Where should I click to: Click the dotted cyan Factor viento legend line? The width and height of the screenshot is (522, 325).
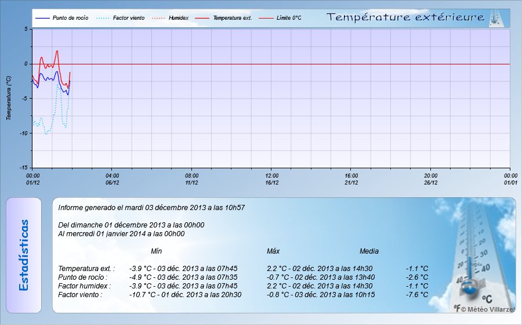101,19
